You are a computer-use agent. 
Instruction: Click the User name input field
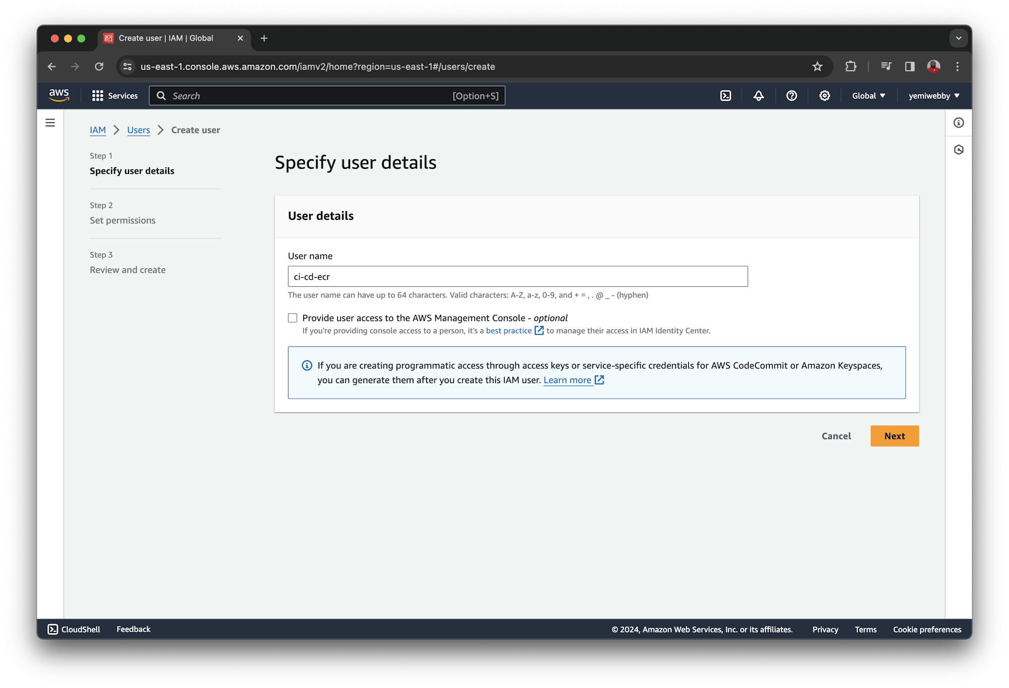(x=517, y=276)
